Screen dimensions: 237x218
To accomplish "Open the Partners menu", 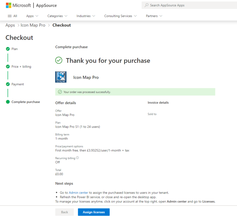I will click(x=154, y=16).
